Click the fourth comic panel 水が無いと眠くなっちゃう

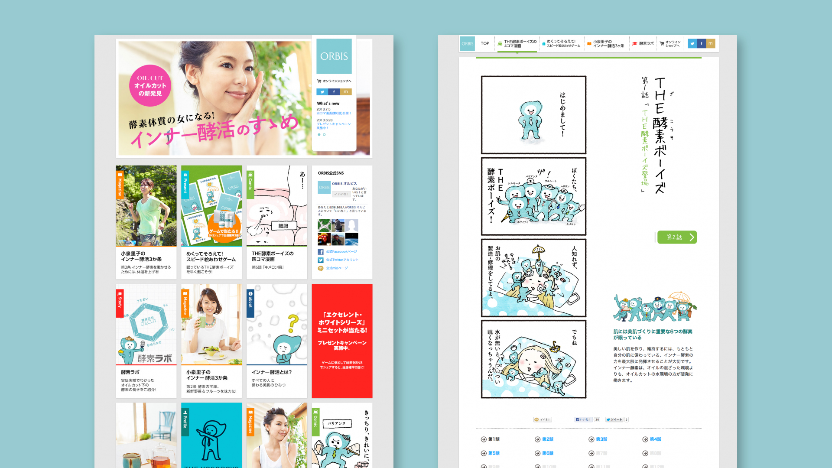(533, 359)
